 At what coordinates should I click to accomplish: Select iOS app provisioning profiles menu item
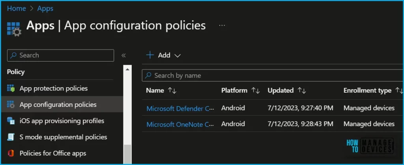tap(62, 121)
